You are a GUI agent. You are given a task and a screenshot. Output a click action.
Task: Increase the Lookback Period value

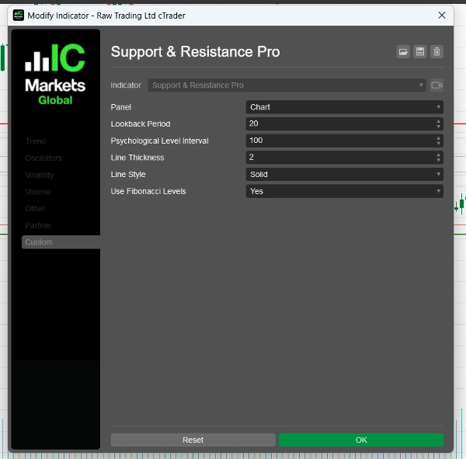[438, 121]
